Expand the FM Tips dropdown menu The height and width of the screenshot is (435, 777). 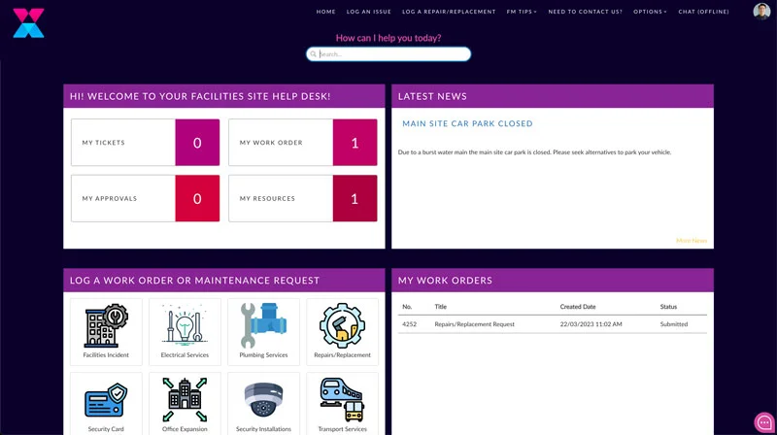522,12
